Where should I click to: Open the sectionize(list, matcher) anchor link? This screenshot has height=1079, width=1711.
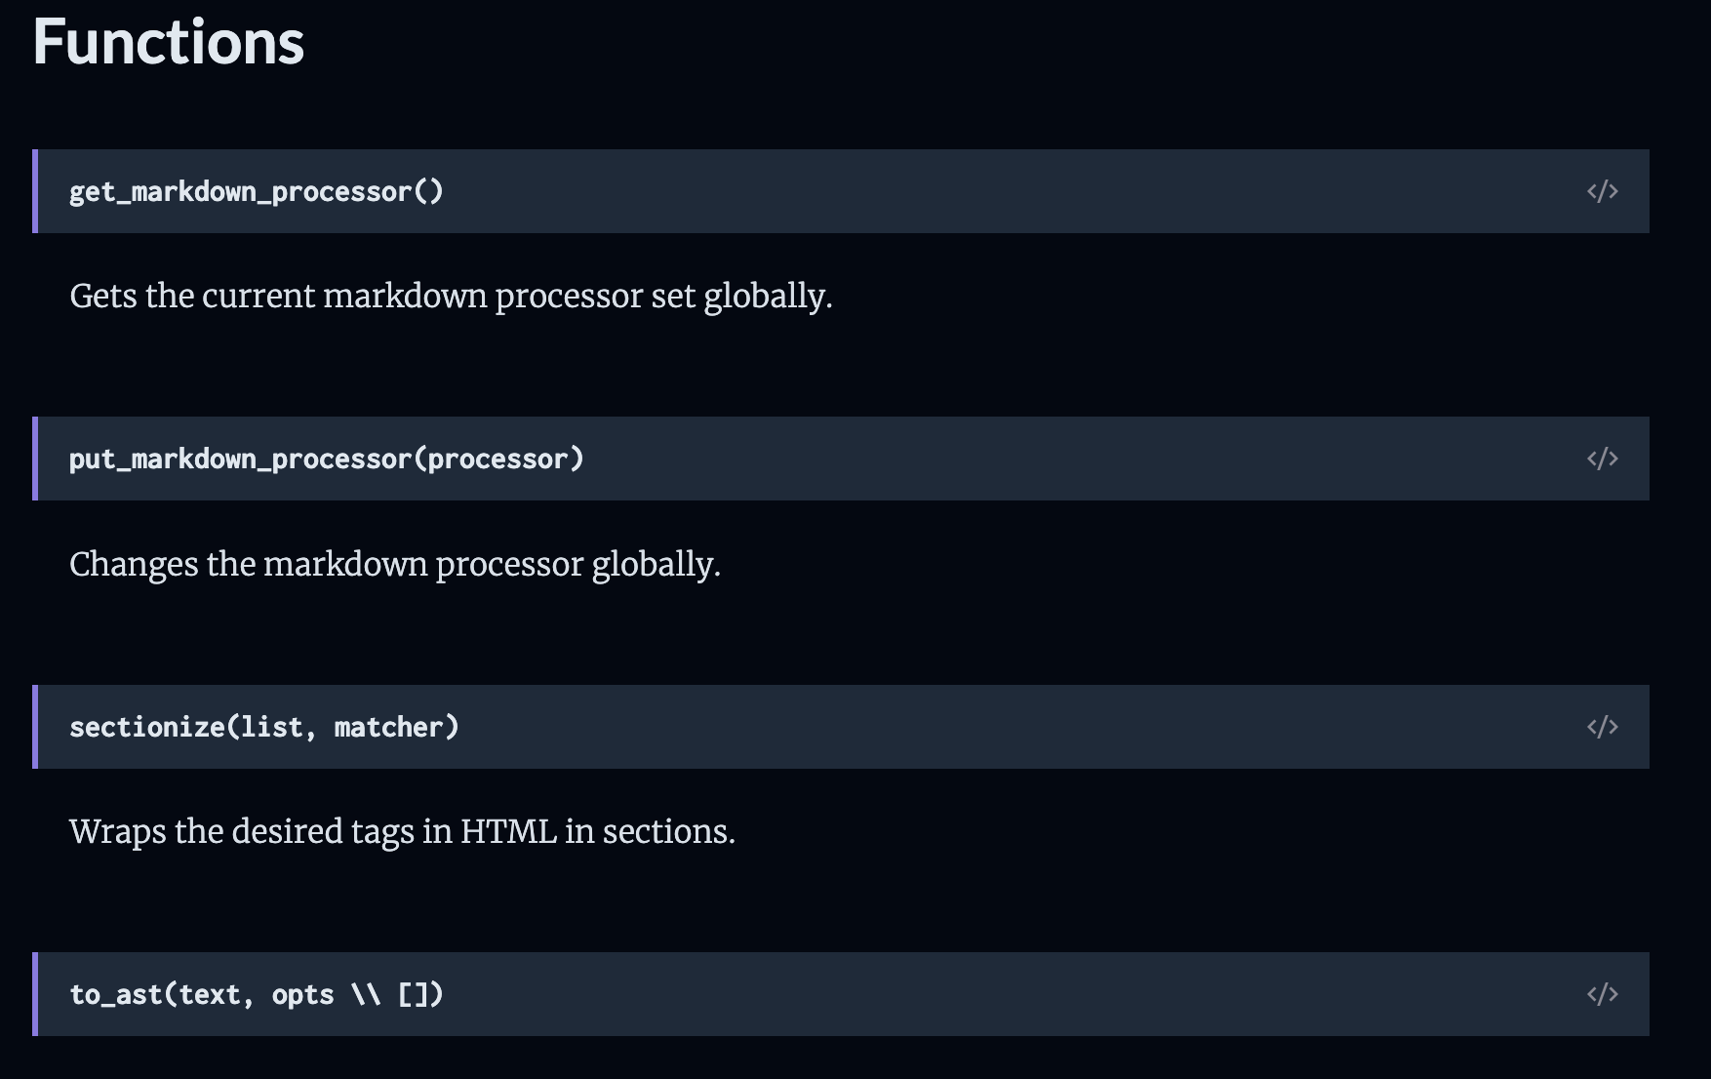tap(264, 726)
